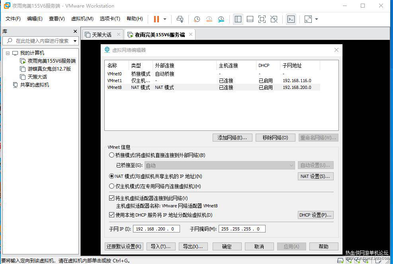Select the VMnet1 network row

point(213,81)
